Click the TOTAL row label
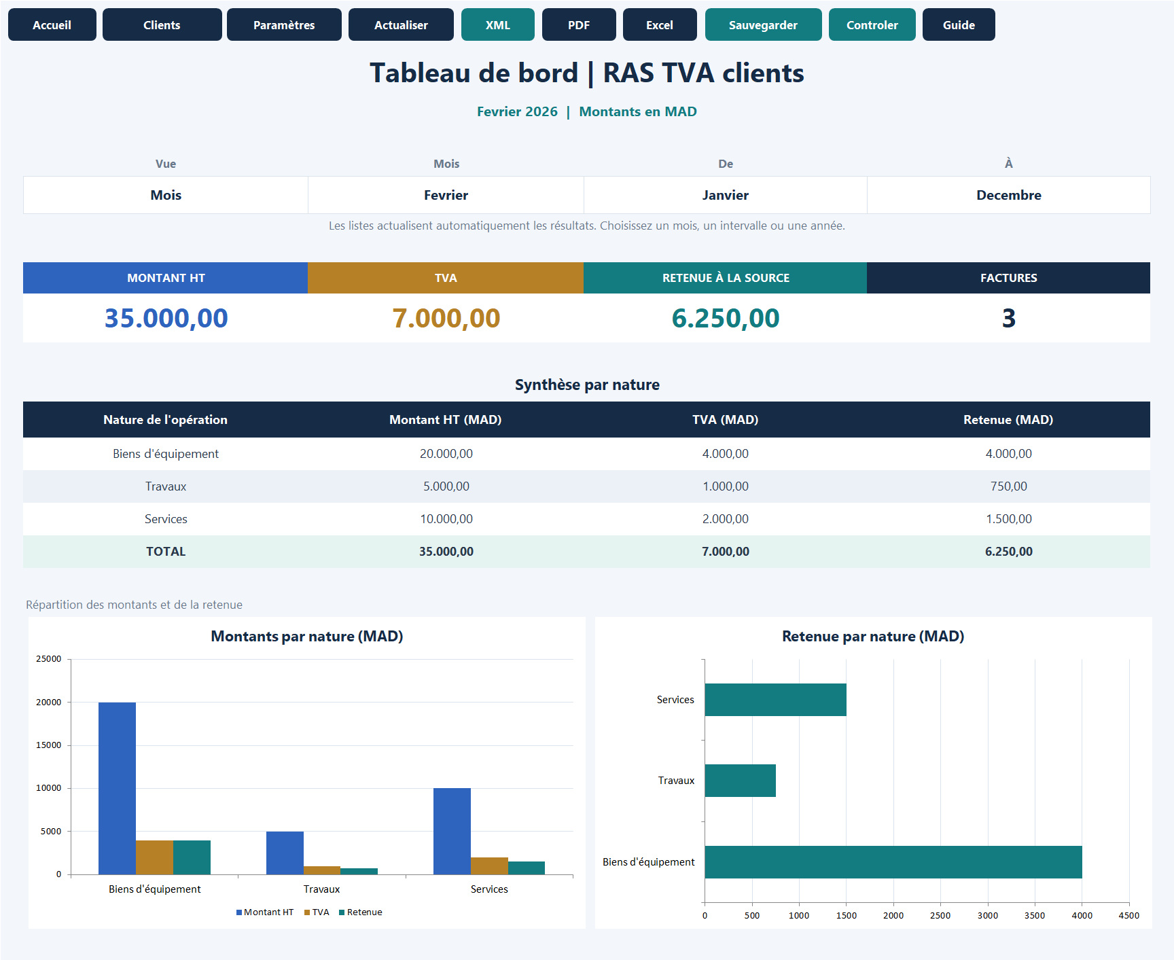The image size is (1174, 960). coord(166,552)
